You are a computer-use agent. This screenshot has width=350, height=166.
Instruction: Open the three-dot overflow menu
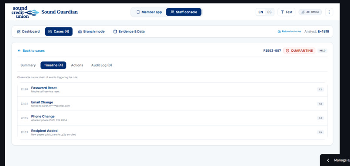(x=329, y=12)
